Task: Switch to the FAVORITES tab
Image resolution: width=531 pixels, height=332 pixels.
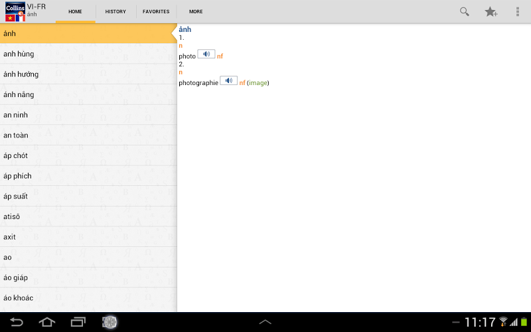Action: [156, 11]
